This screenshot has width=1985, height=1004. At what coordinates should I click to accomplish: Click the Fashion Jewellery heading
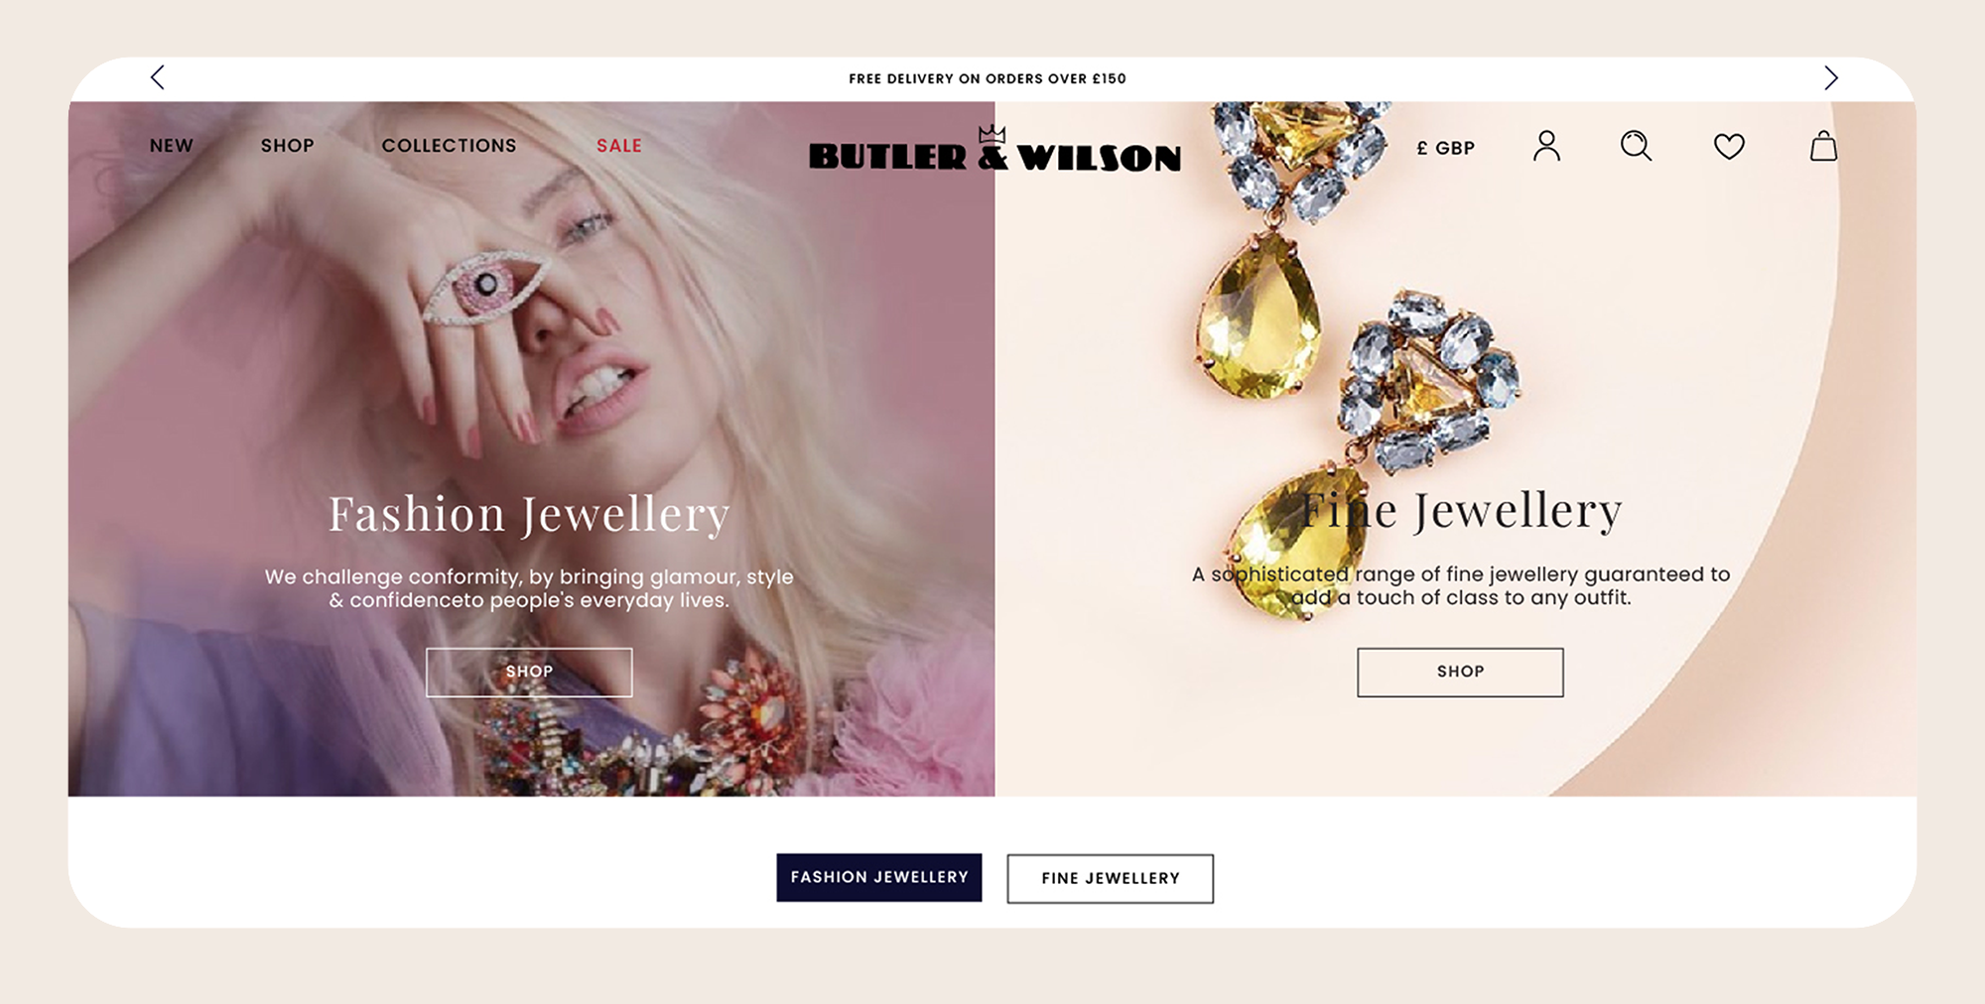coord(529,514)
